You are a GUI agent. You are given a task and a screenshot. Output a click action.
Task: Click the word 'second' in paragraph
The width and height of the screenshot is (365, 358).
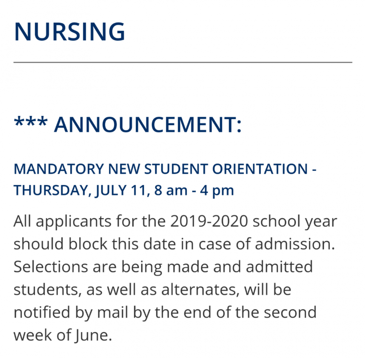tap(290, 312)
